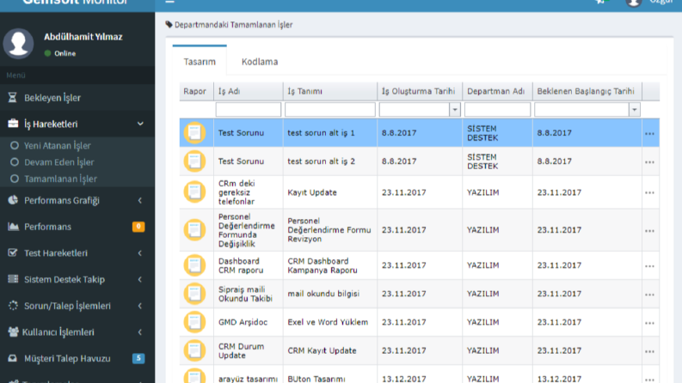Switch to the Tasarım tab
The width and height of the screenshot is (682, 383).
click(200, 62)
